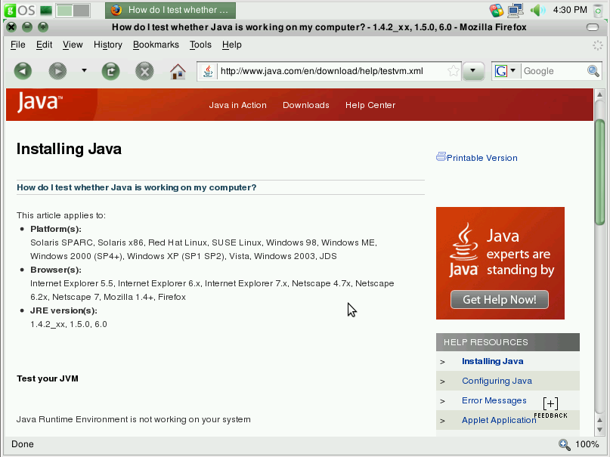Go to the Downloads section
Image resolution: width=610 pixels, height=457 pixels.
pyautogui.click(x=306, y=105)
